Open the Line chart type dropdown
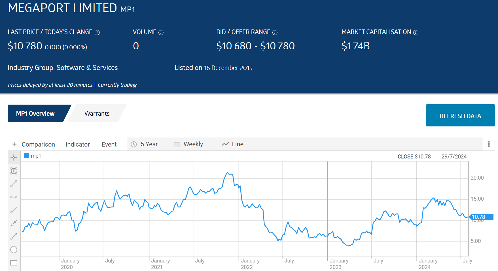The height and width of the screenshot is (271, 498). coord(233,144)
